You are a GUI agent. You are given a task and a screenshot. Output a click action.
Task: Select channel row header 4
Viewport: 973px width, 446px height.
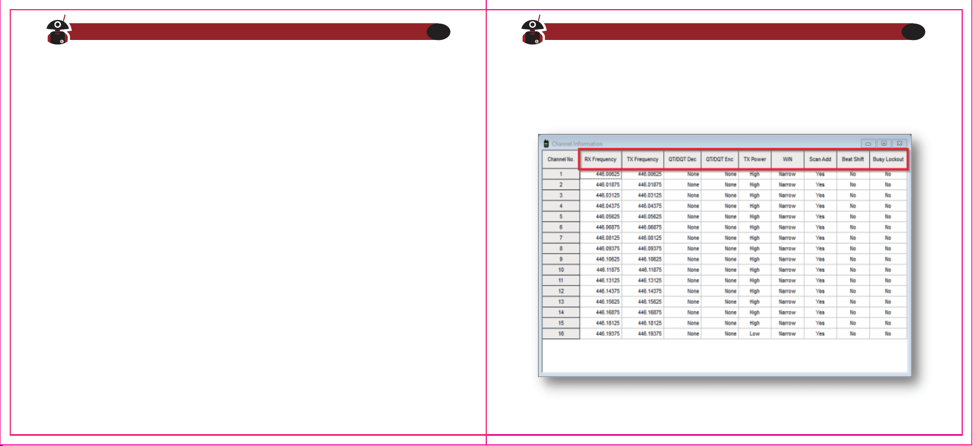[561, 206]
